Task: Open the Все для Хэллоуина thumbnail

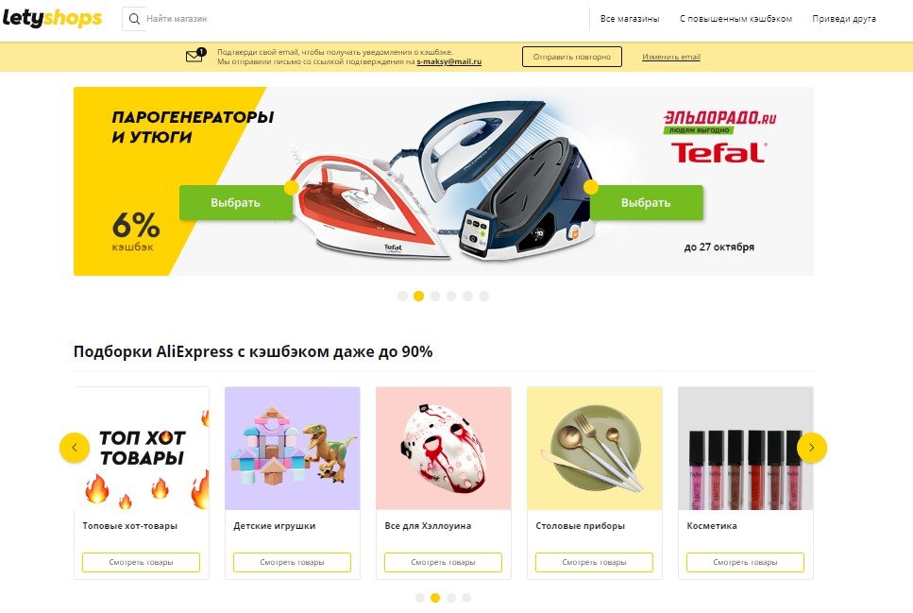Action: (x=444, y=448)
